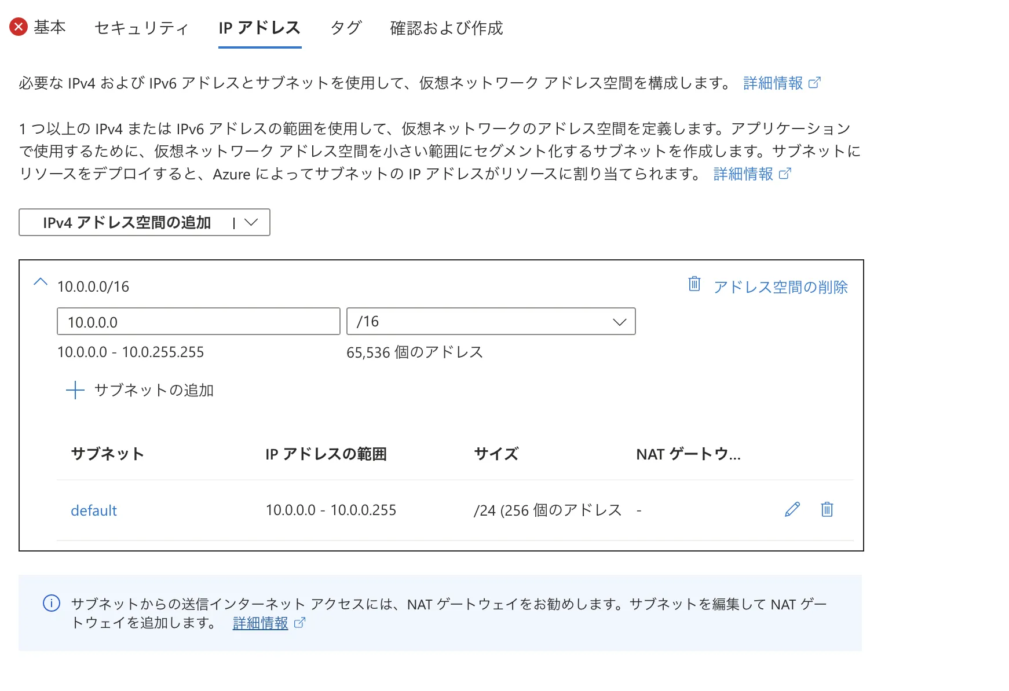
Task: Open external link icon next to first 詳細情報
Action: click(816, 82)
